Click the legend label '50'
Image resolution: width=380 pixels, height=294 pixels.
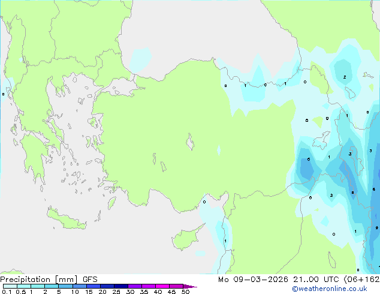(x=186, y=292)
